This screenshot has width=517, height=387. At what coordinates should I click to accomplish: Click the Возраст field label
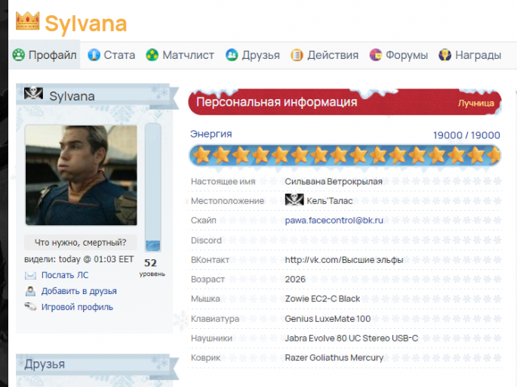(208, 280)
